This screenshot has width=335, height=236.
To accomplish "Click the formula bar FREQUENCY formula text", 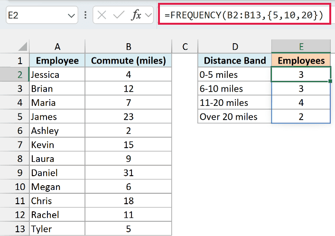I will coord(244,15).
